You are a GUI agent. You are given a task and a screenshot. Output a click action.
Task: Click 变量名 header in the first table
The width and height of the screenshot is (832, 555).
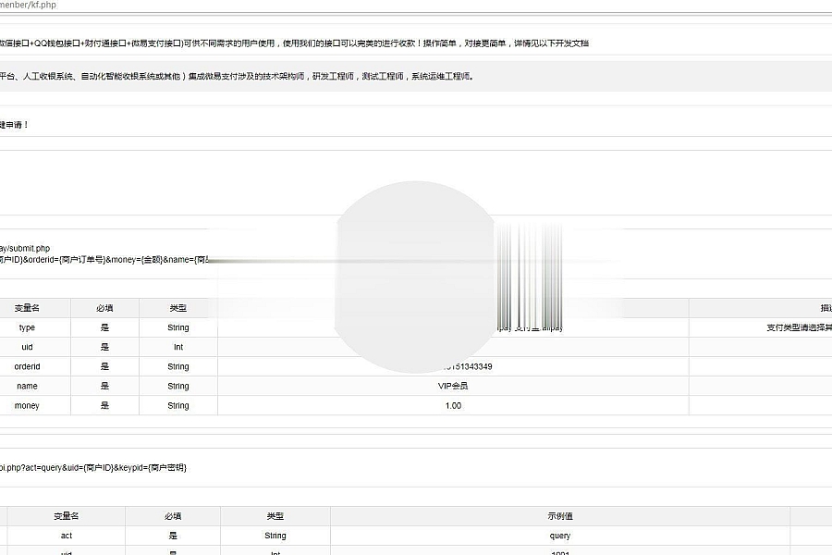(x=27, y=308)
